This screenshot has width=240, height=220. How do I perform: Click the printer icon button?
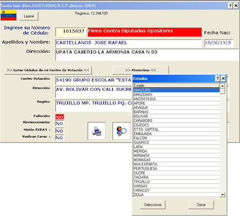[97, 131]
